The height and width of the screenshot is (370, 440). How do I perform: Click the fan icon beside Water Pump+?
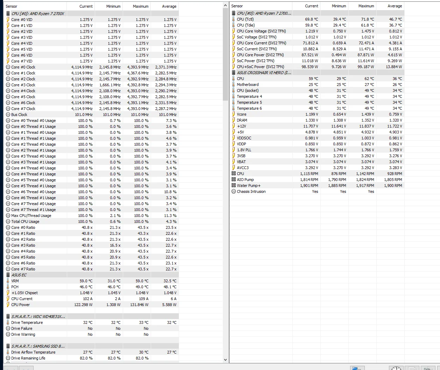234,186
